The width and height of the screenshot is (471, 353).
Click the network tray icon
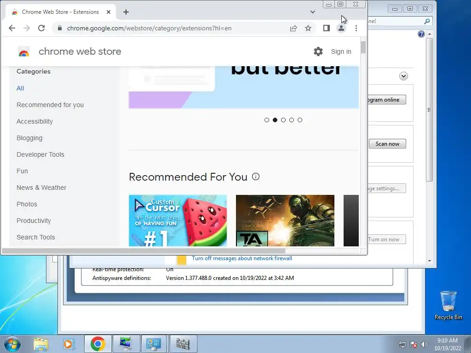(402, 344)
